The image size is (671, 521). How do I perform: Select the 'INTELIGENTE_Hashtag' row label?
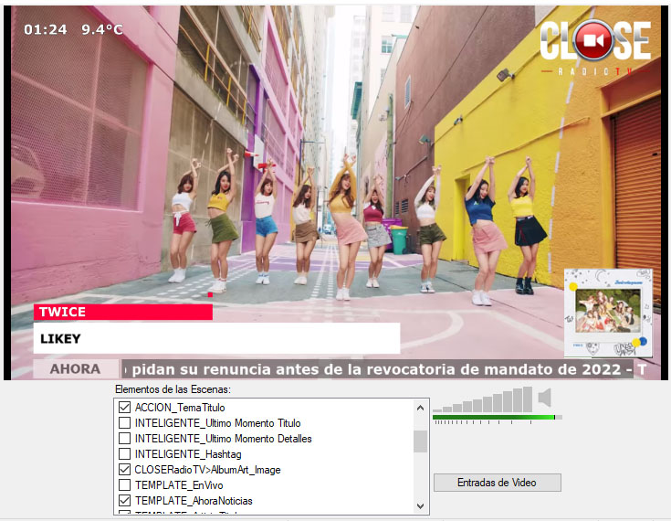(188, 454)
